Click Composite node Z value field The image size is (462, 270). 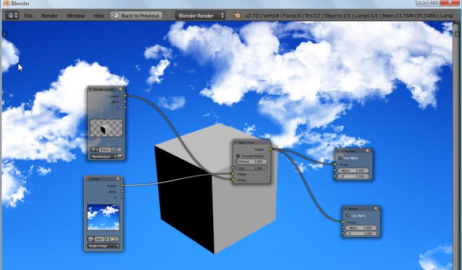pyautogui.click(x=353, y=177)
